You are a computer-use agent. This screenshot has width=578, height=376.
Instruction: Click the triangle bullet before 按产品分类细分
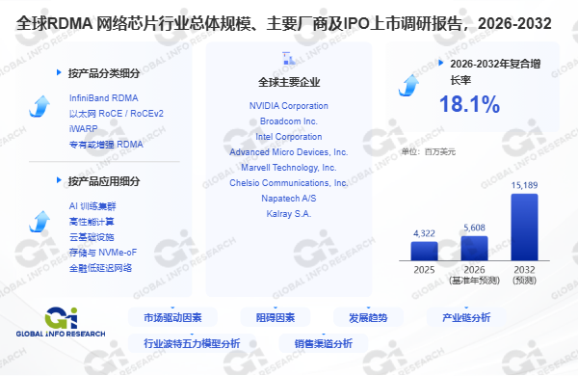point(59,72)
